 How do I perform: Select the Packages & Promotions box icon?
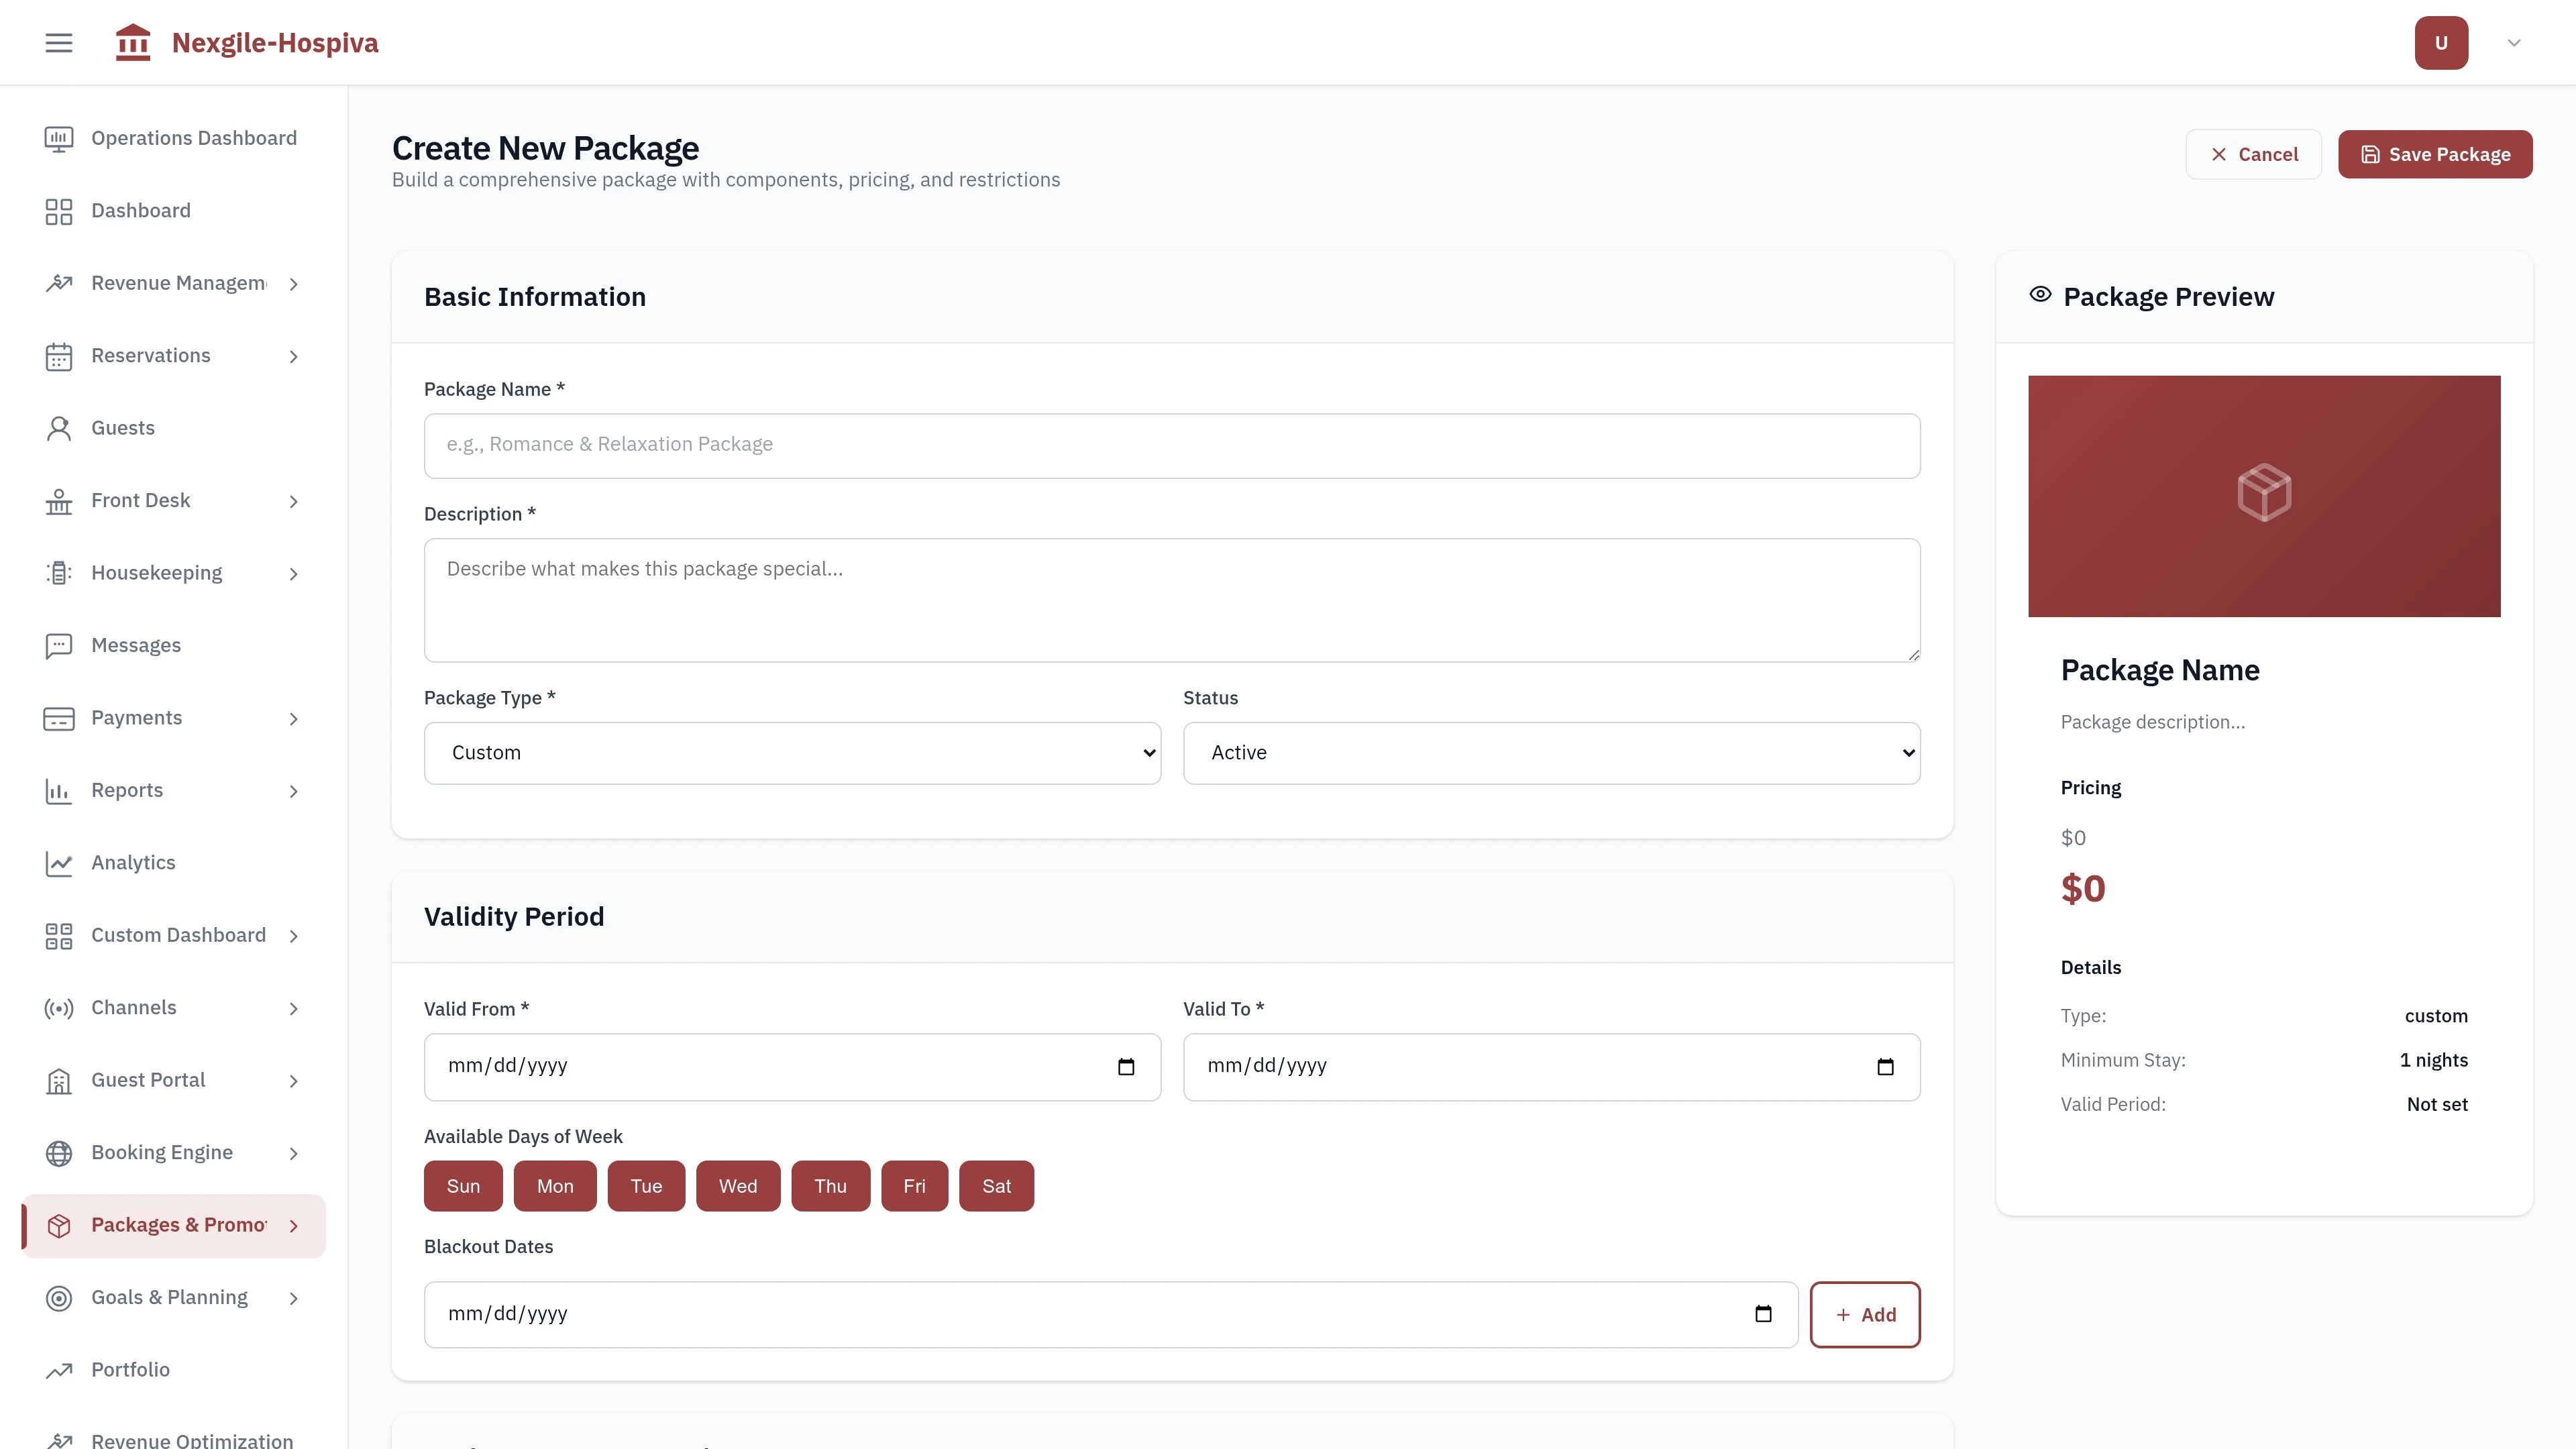(x=57, y=1224)
